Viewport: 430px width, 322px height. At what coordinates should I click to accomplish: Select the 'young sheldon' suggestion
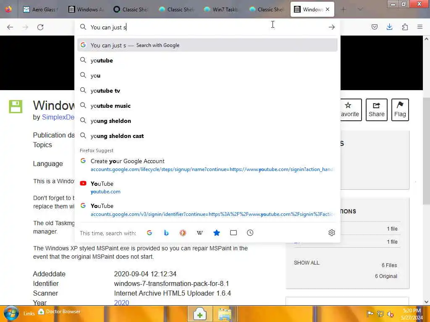(207, 121)
